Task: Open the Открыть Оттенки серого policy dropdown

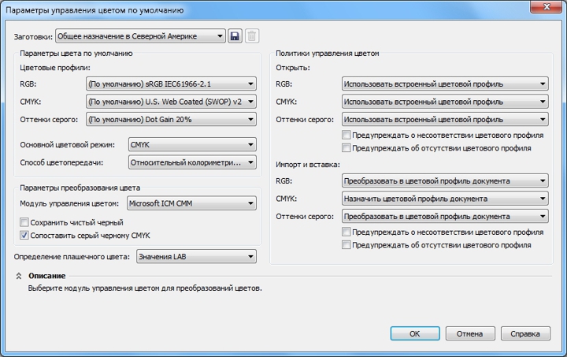Action: click(x=445, y=119)
